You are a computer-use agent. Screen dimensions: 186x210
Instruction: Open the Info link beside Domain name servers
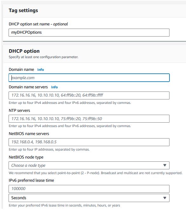pyautogui.click(x=54, y=87)
